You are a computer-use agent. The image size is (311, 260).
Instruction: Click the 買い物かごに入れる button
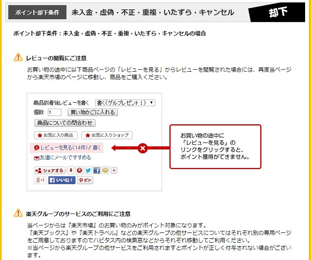click(x=93, y=112)
